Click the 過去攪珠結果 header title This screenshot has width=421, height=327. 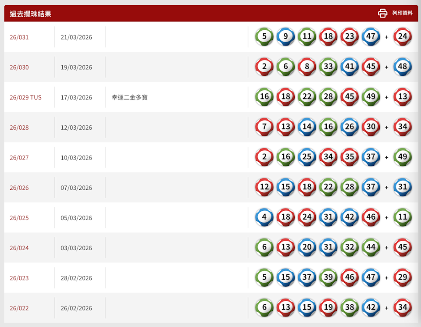(31, 14)
